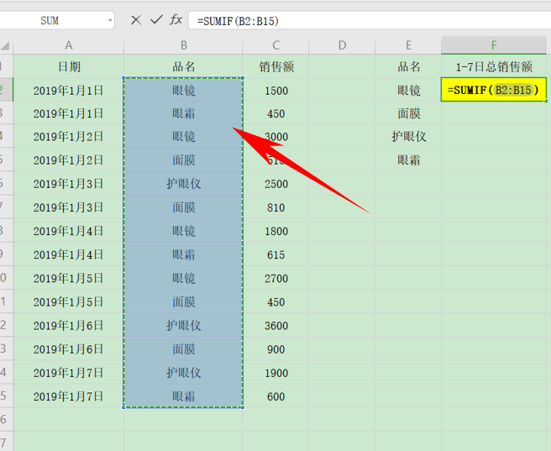This screenshot has height=451, width=551.
Task: Select the sales value 615
Action: click(275, 254)
